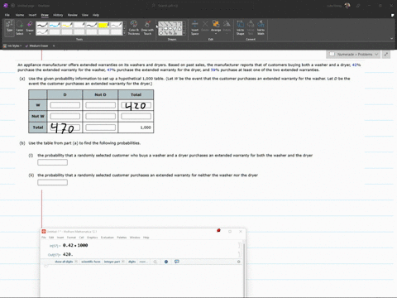Click W and Not D cell
Viewport: 397px width, 298px height.
click(x=100, y=105)
